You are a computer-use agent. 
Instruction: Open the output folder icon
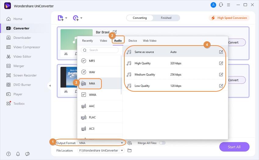[129, 151]
